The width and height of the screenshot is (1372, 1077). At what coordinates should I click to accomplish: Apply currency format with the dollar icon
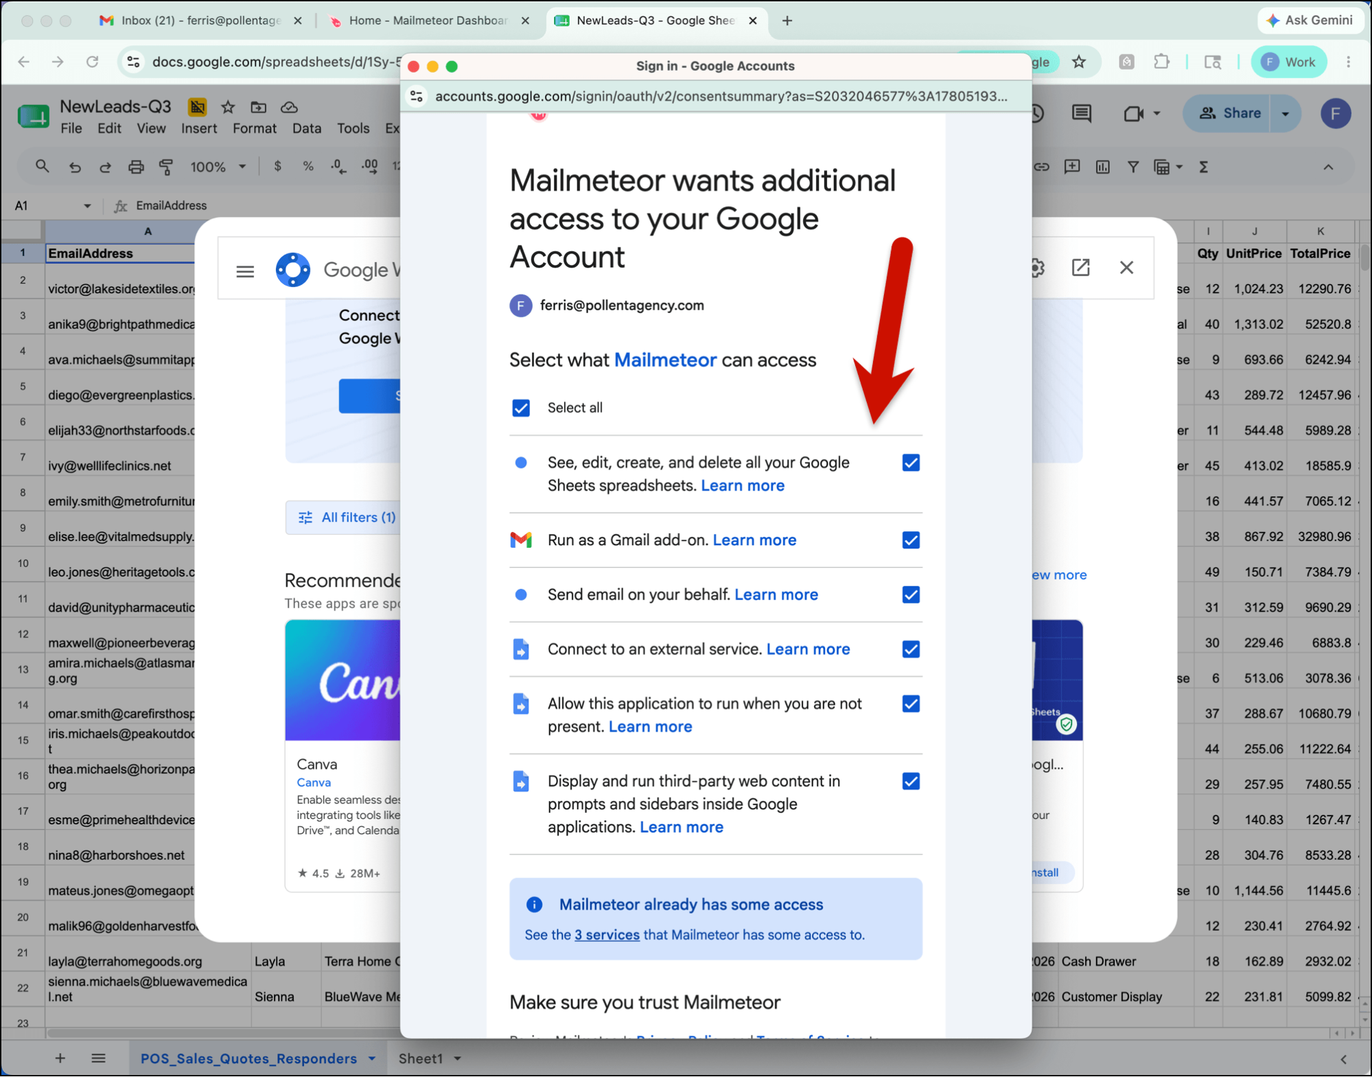(x=277, y=166)
